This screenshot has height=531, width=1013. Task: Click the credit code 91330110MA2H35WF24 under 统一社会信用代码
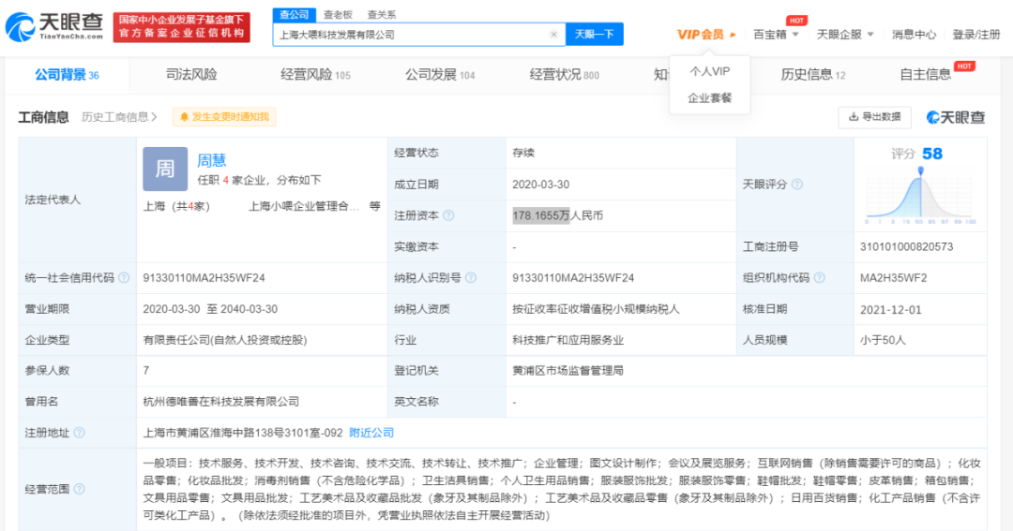tap(204, 278)
